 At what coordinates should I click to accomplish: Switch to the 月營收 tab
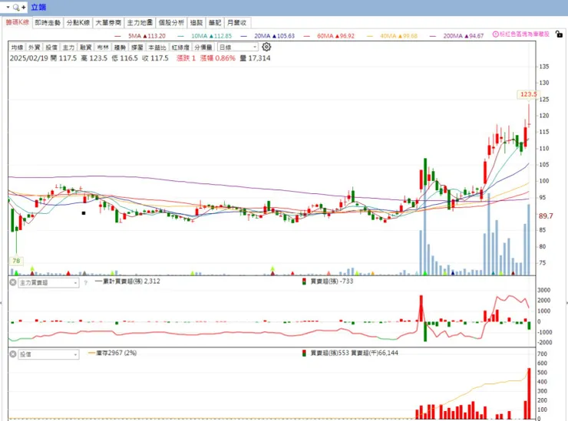tap(237, 23)
